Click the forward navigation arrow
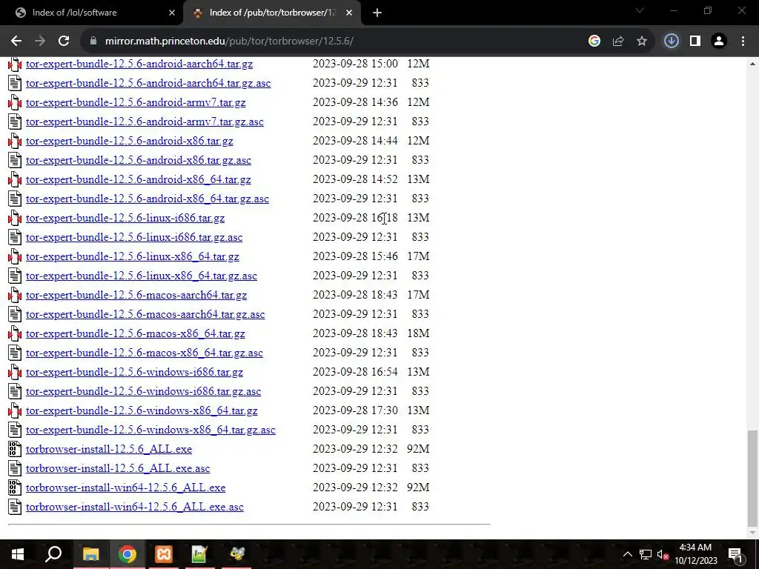The width and height of the screenshot is (759, 569). pyautogui.click(x=40, y=41)
